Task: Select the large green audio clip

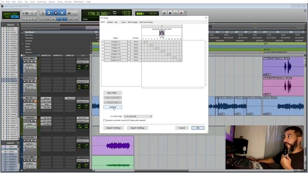Action: [x=113, y=162]
